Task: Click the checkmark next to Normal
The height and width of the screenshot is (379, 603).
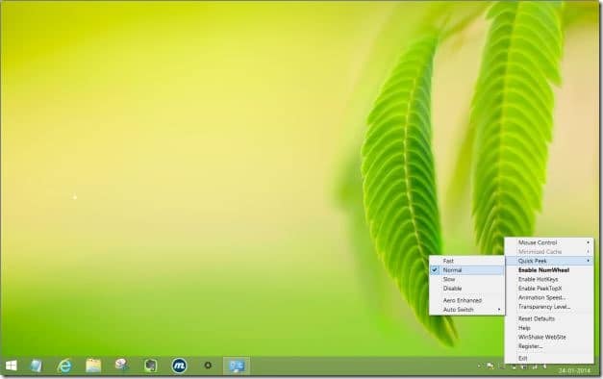Action: click(x=435, y=270)
